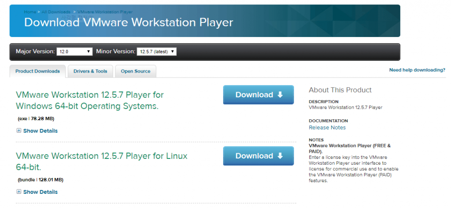451x210 pixels.
Task: Open the Minor Version dropdown
Action: click(156, 52)
